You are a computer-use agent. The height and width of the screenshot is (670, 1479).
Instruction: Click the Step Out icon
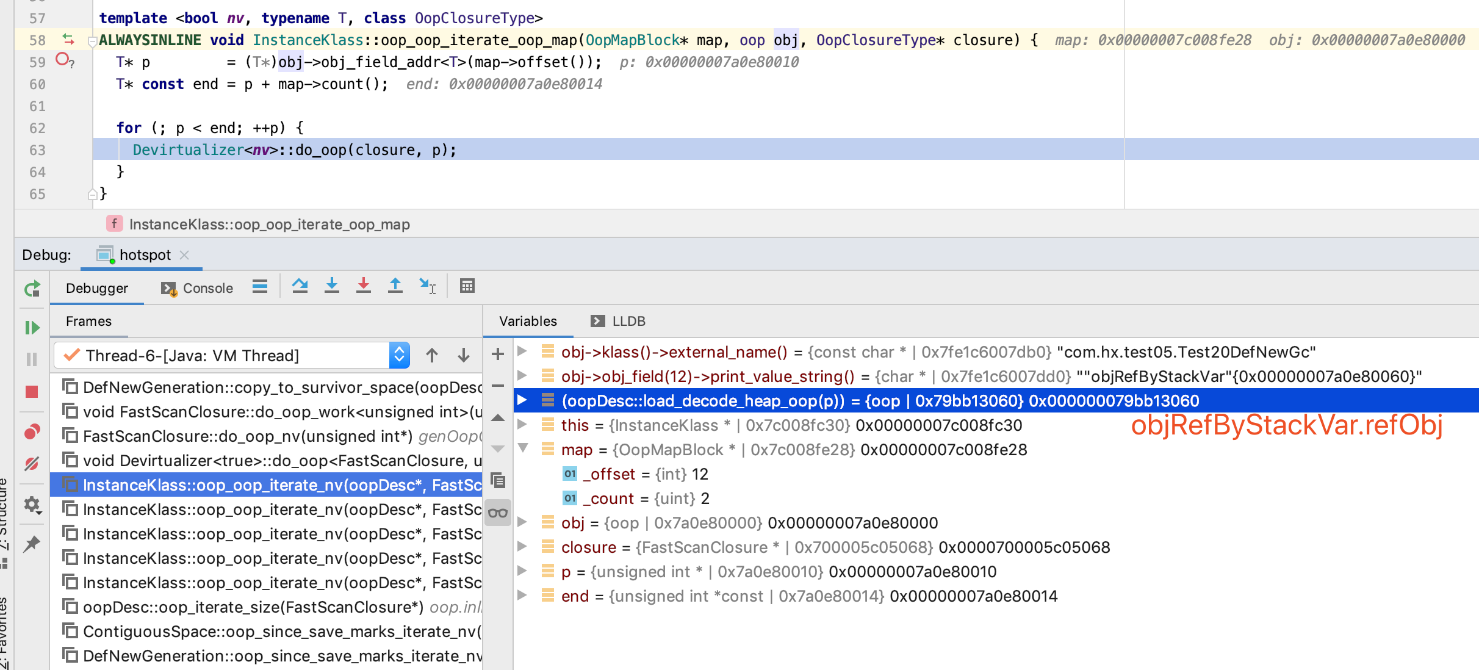(x=395, y=286)
